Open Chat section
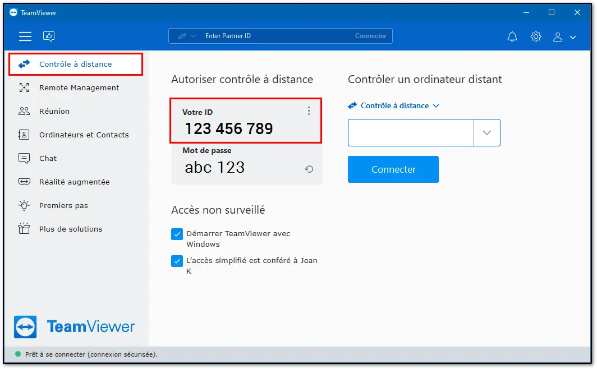This screenshot has width=597, height=369. click(x=48, y=159)
